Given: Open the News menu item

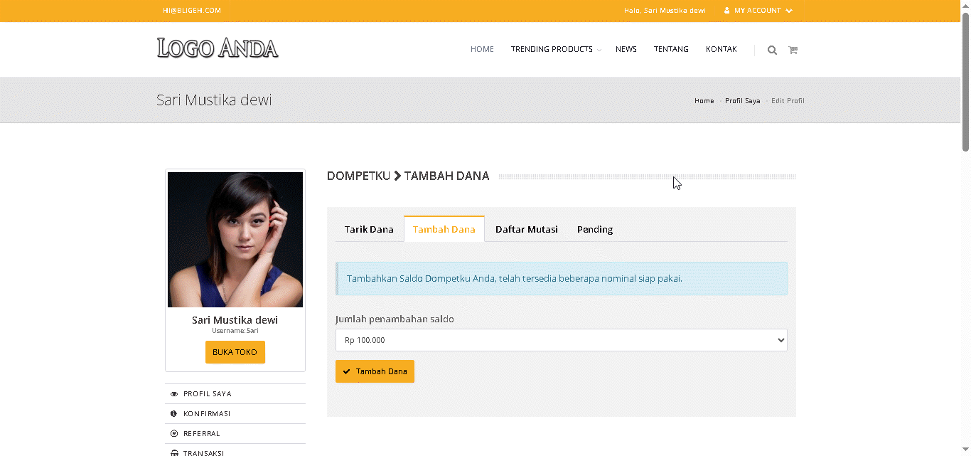Looking at the screenshot, I should [x=626, y=50].
